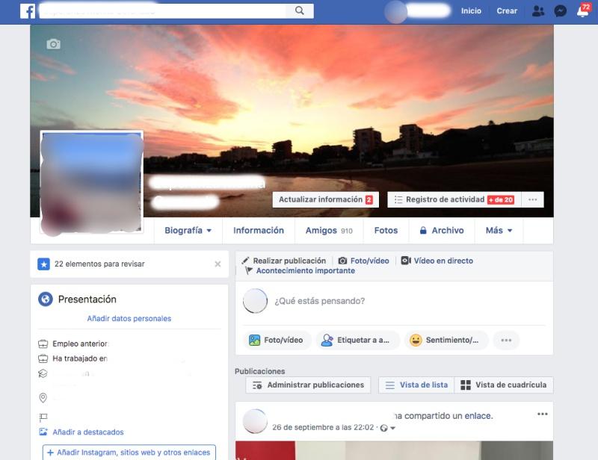Open post audience privacy selector dropdown
The image size is (598, 460).
389,428
